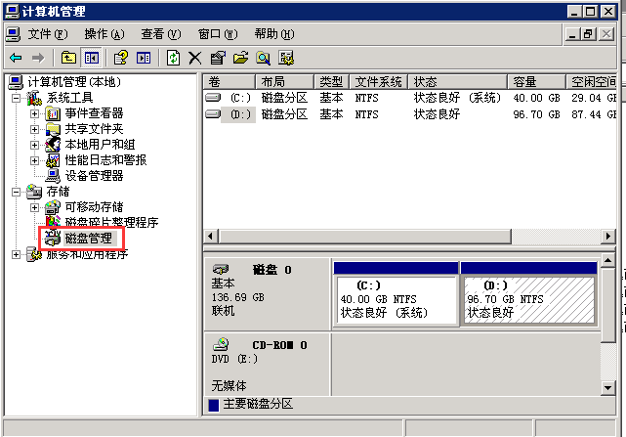The image size is (626, 437).
Task: Toggle the show/hide console tree icon
Action: (x=92, y=58)
